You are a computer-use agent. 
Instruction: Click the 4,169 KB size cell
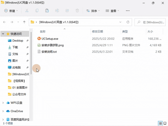(155, 45)
